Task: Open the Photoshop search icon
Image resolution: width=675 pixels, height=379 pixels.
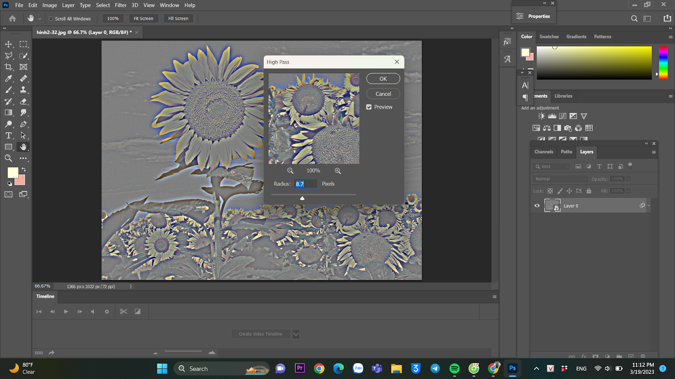Action: [x=634, y=19]
